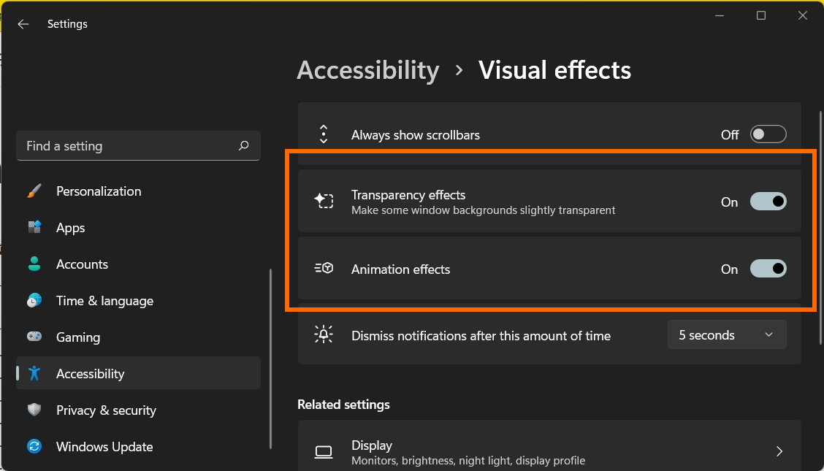The image size is (824, 471).
Task: Click the Accessibility breadcrumb link
Action: [368, 70]
